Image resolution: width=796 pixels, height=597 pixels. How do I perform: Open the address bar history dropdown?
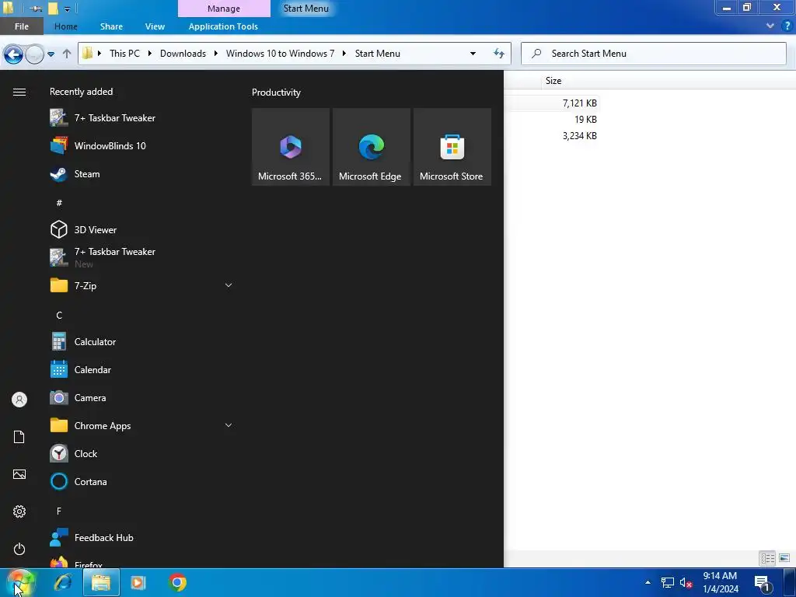point(473,54)
